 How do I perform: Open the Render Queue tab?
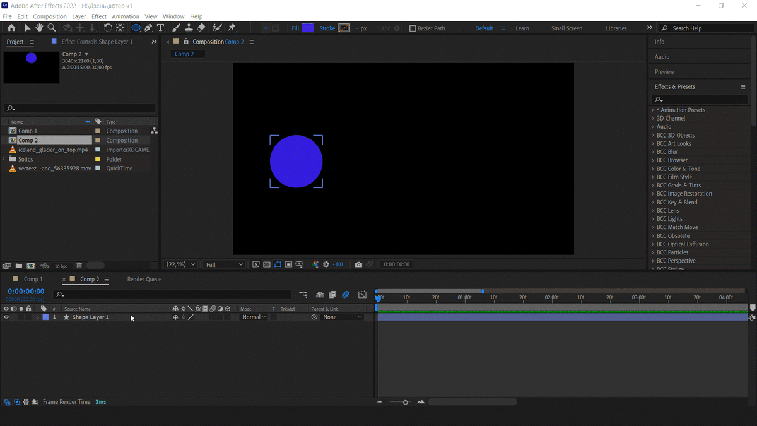pyautogui.click(x=144, y=279)
